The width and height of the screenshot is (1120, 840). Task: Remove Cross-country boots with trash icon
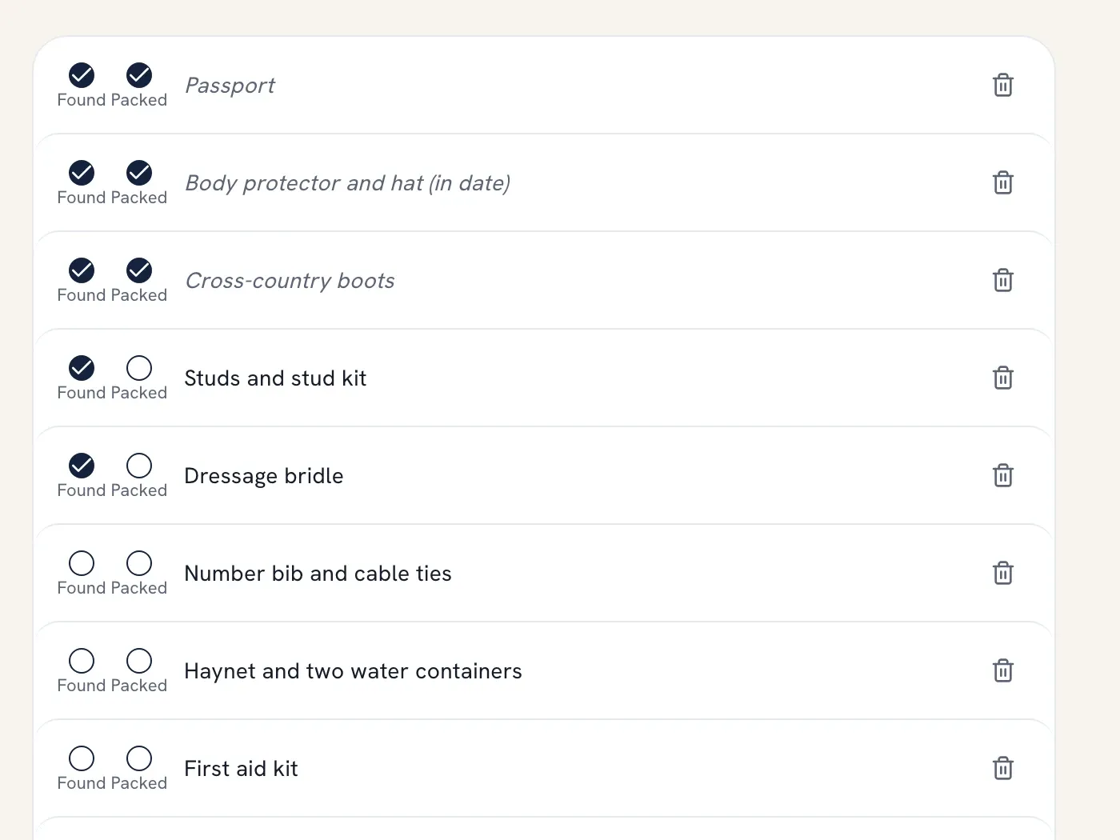(x=1002, y=280)
